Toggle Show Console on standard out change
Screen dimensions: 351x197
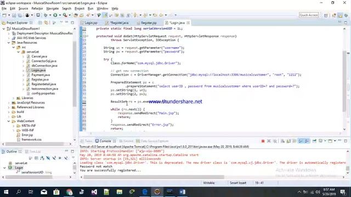pos(301,141)
